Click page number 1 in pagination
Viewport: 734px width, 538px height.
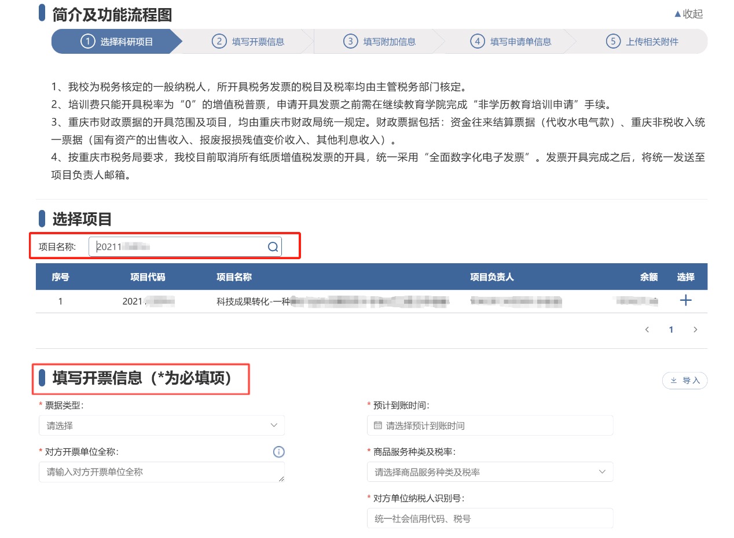pyautogui.click(x=671, y=330)
